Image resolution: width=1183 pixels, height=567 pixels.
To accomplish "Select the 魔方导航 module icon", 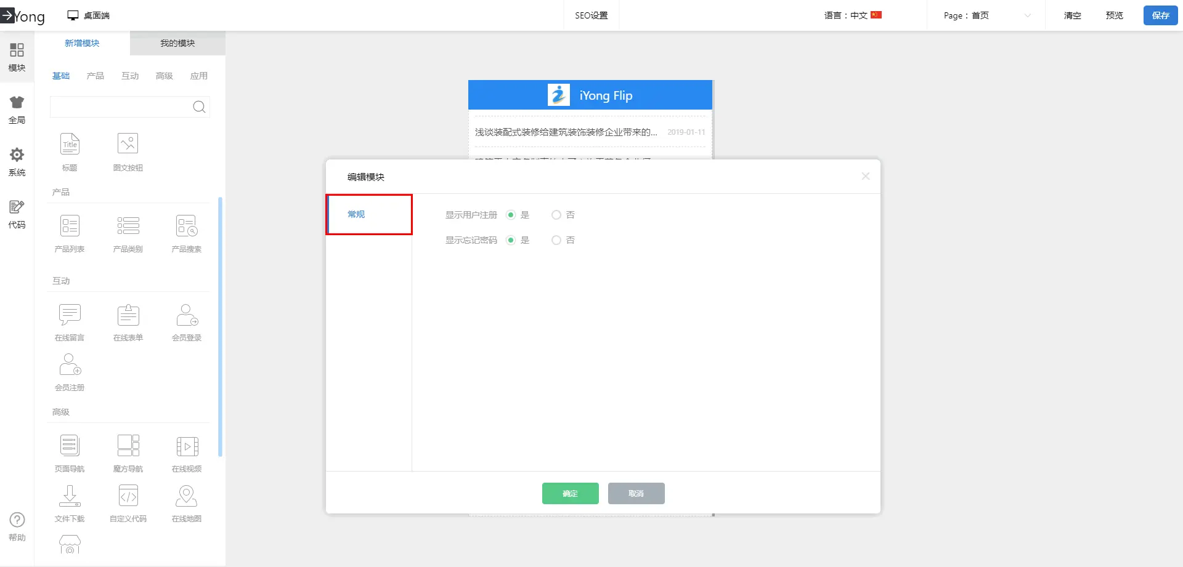I will pos(128,446).
